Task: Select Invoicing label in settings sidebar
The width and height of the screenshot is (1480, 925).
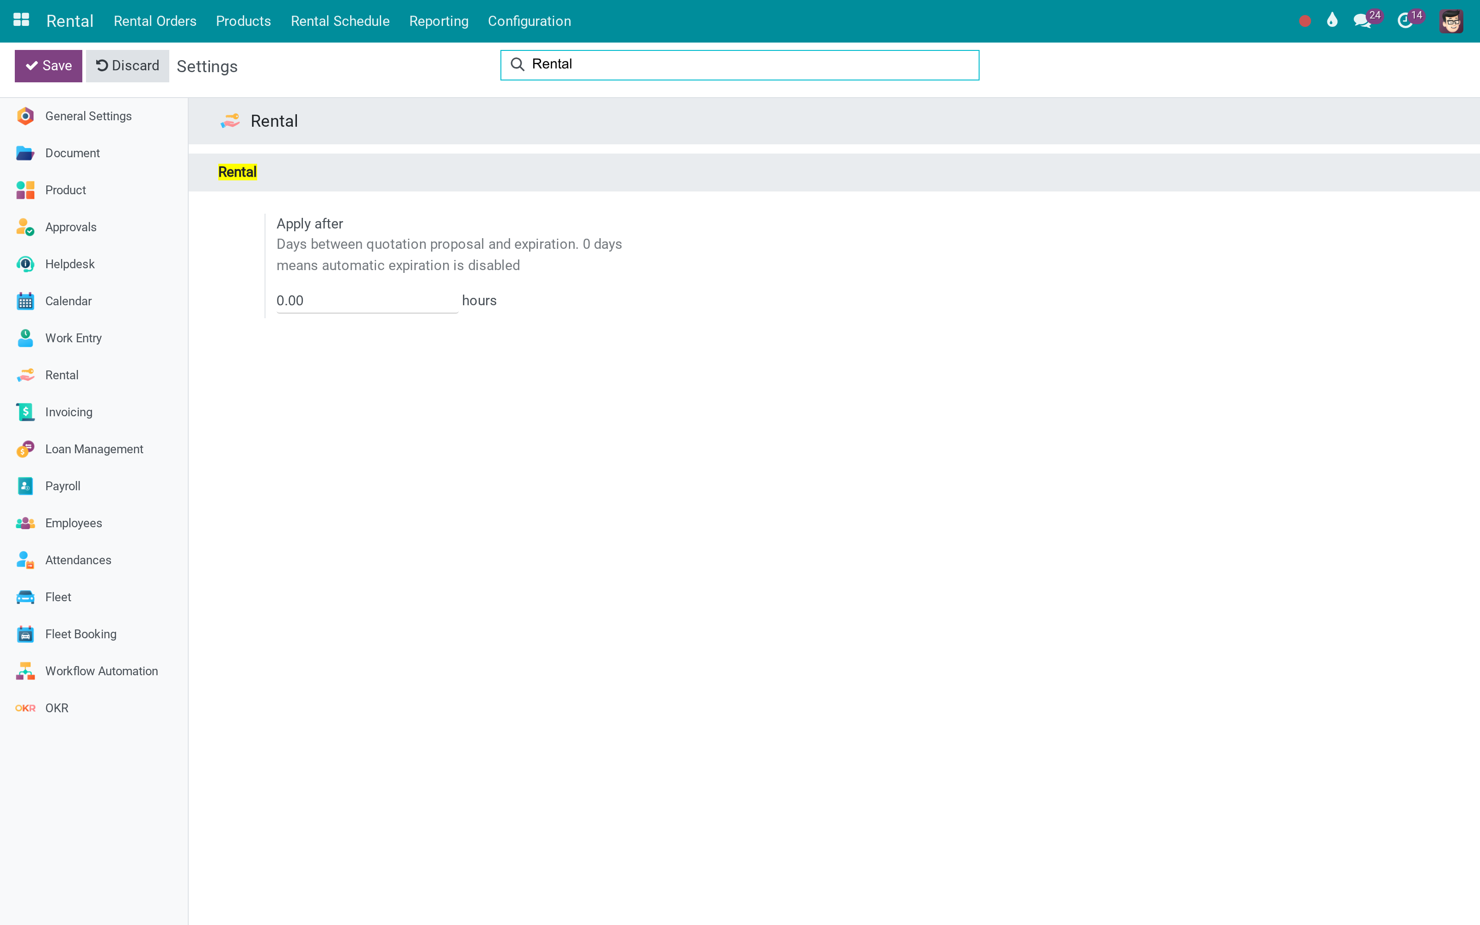Action: pyautogui.click(x=69, y=413)
